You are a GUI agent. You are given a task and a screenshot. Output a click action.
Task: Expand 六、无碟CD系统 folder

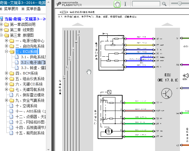click(7, 84)
